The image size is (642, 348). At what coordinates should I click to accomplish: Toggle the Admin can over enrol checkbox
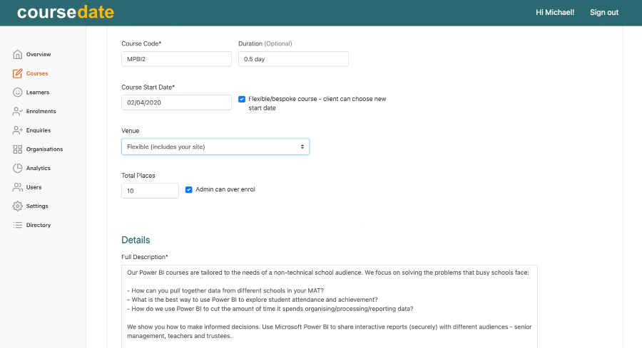click(189, 190)
